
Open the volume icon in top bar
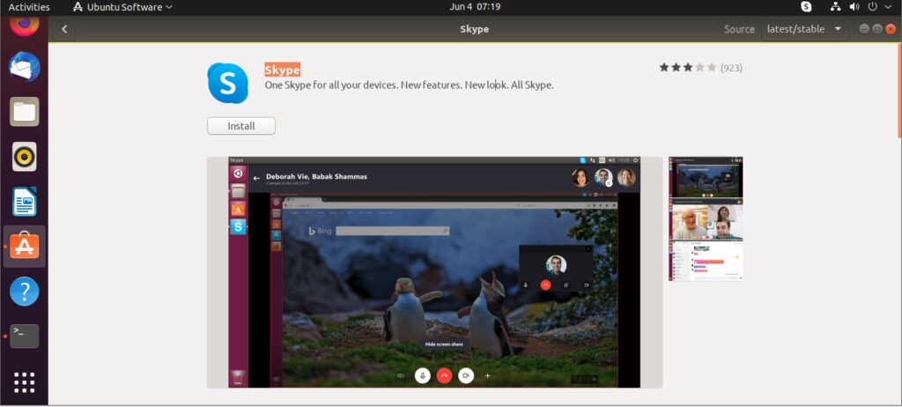[x=854, y=7]
